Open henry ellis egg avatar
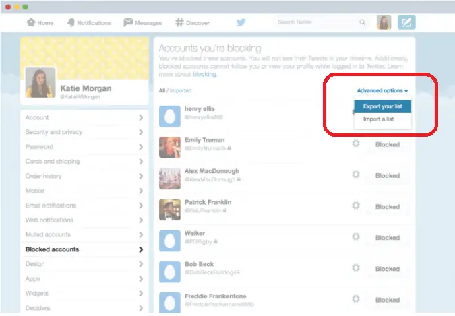The image size is (455, 316). [170, 117]
